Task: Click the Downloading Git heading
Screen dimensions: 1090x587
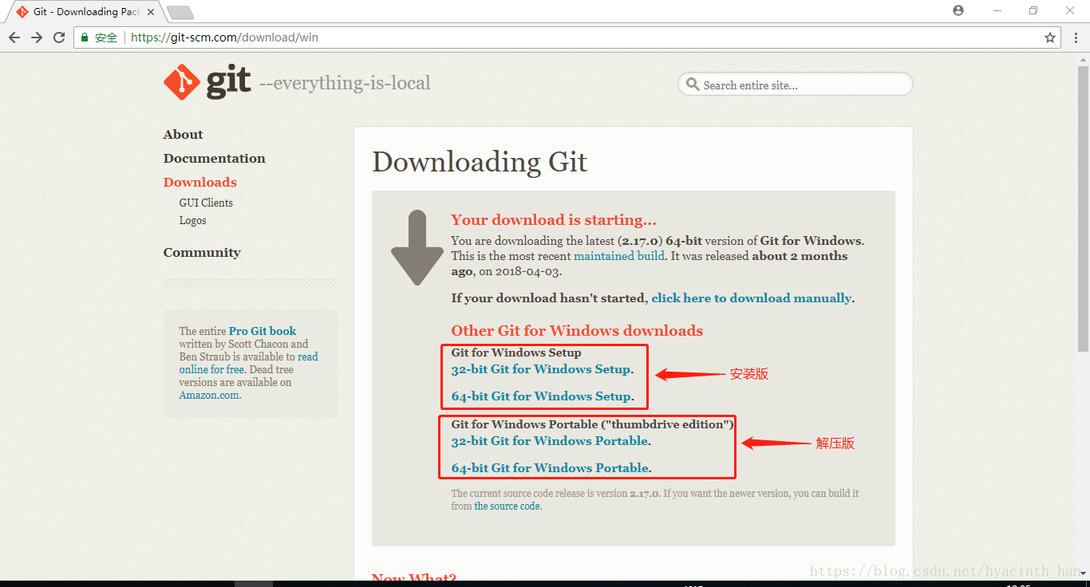Action: pos(480,162)
